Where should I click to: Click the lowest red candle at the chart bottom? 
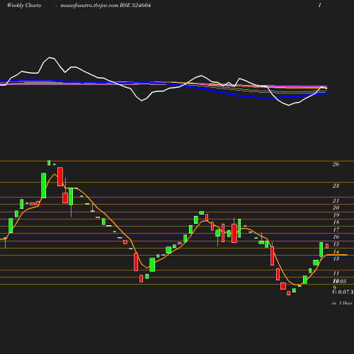(x=288, y=293)
